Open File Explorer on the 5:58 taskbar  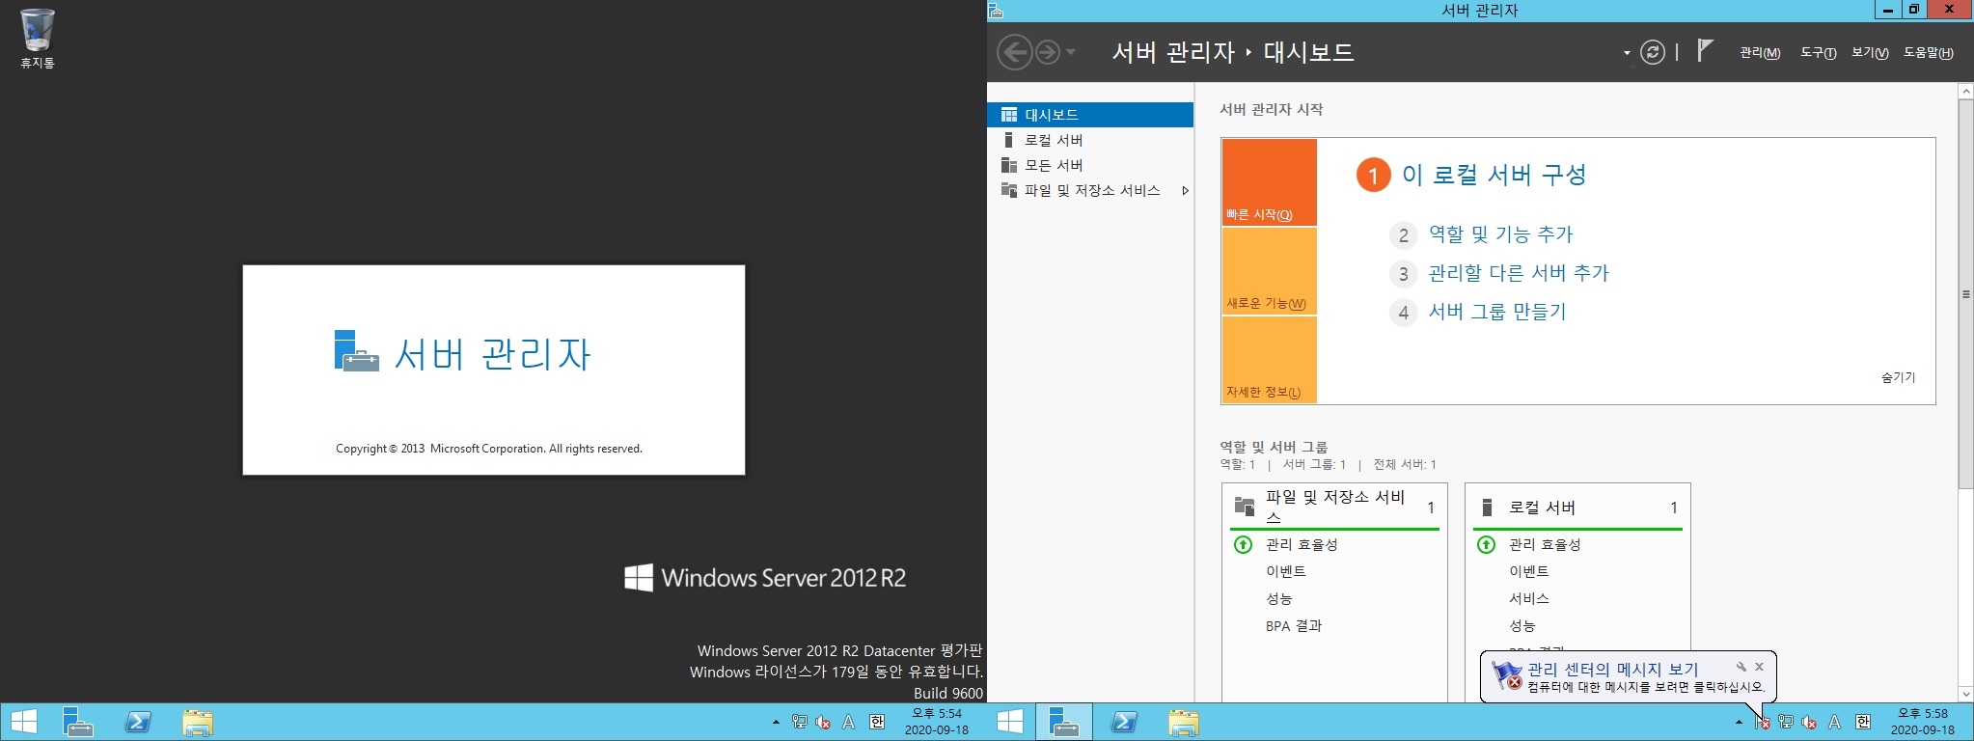click(x=1184, y=722)
